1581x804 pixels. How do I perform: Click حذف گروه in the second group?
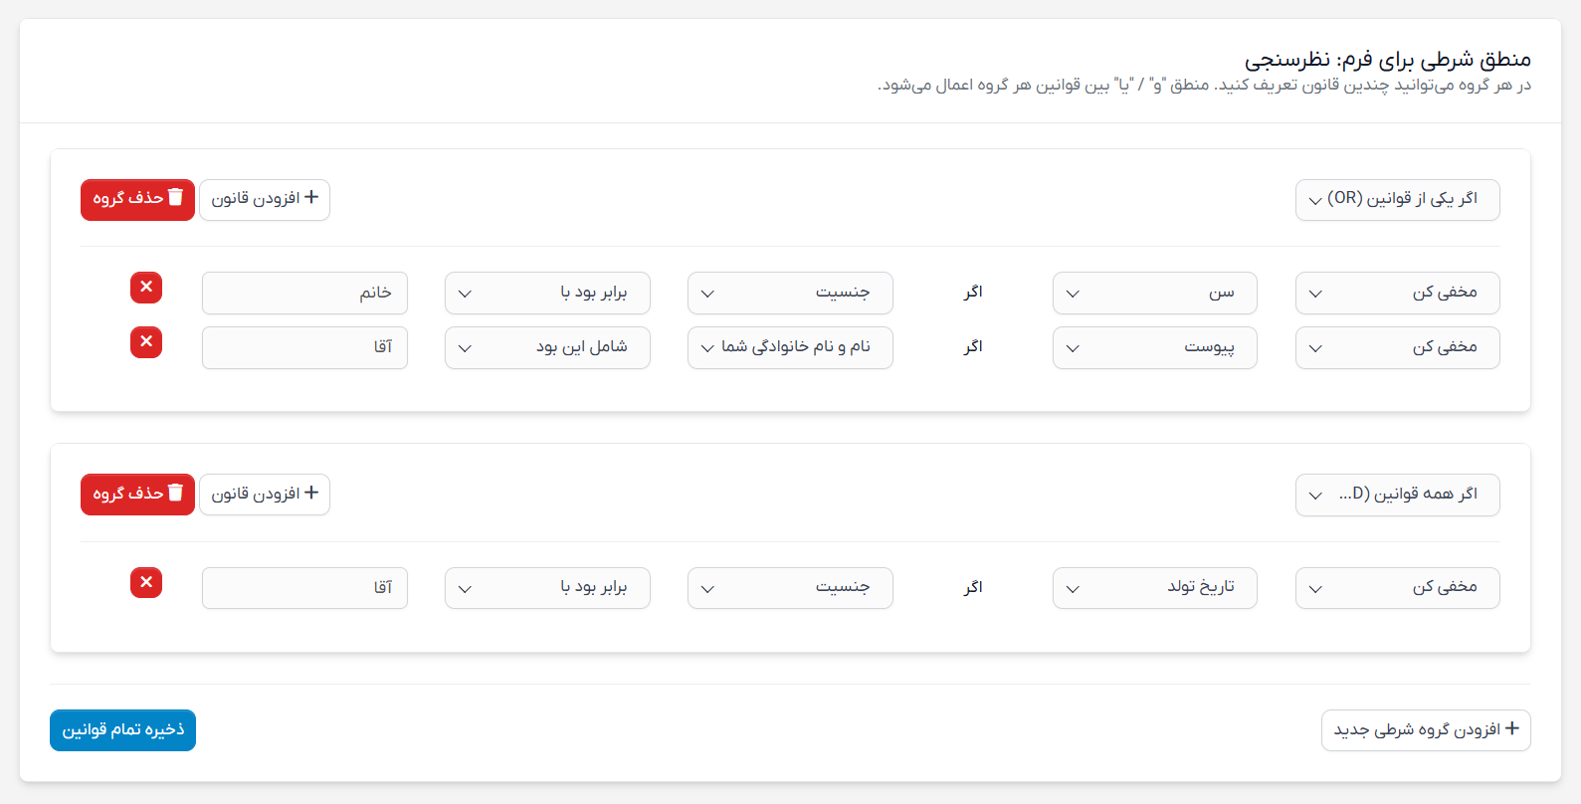[x=137, y=495]
